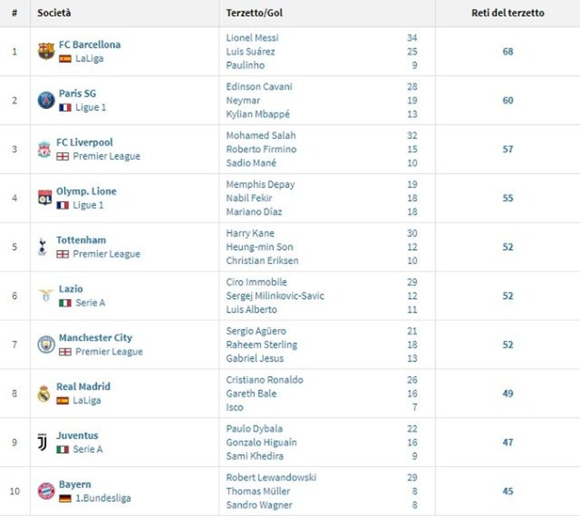Click the Tottenham cockerel crest
The height and width of the screenshot is (516, 580).
42,247
